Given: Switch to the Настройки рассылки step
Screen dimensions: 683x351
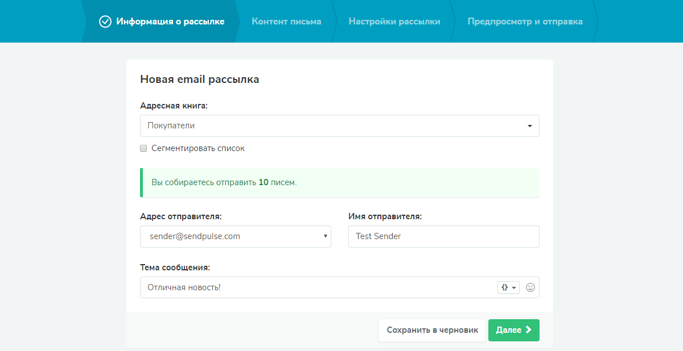Looking at the screenshot, I should tap(394, 22).
